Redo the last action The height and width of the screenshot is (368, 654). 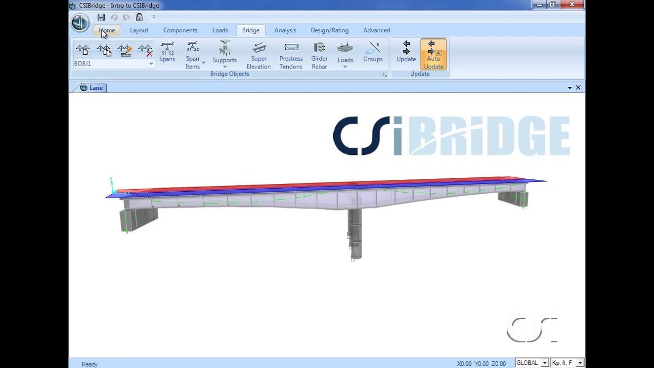click(127, 17)
